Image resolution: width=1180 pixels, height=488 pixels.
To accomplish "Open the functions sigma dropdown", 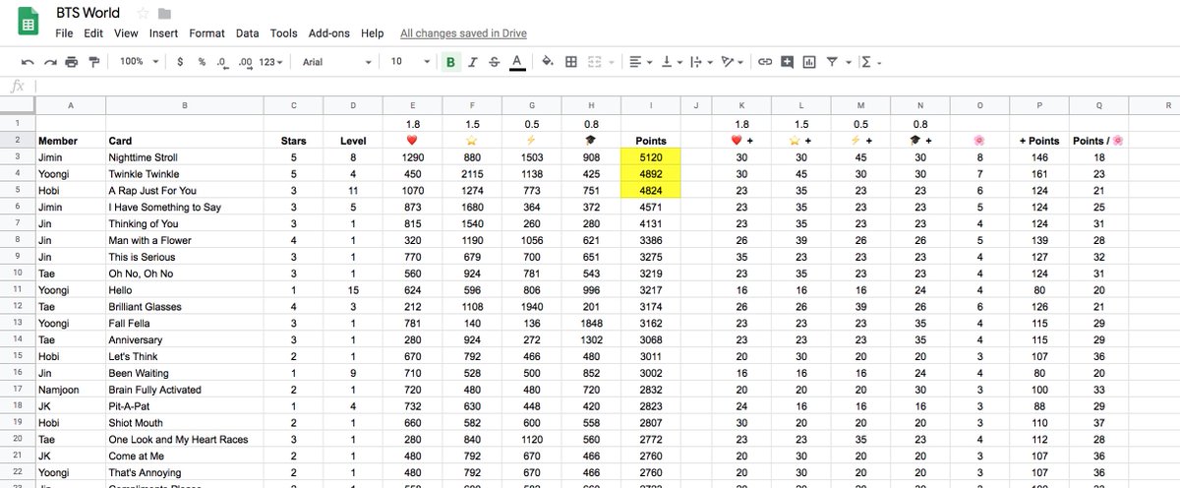I will [870, 62].
